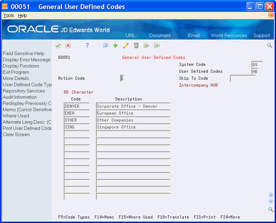Viewport: 276px width, 223px height.
Task: Click the previous record arrow icon
Action: click(x=146, y=45)
